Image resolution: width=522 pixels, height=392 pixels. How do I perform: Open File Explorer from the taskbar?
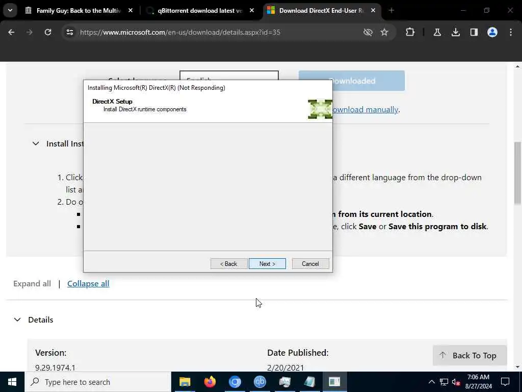[x=185, y=382]
